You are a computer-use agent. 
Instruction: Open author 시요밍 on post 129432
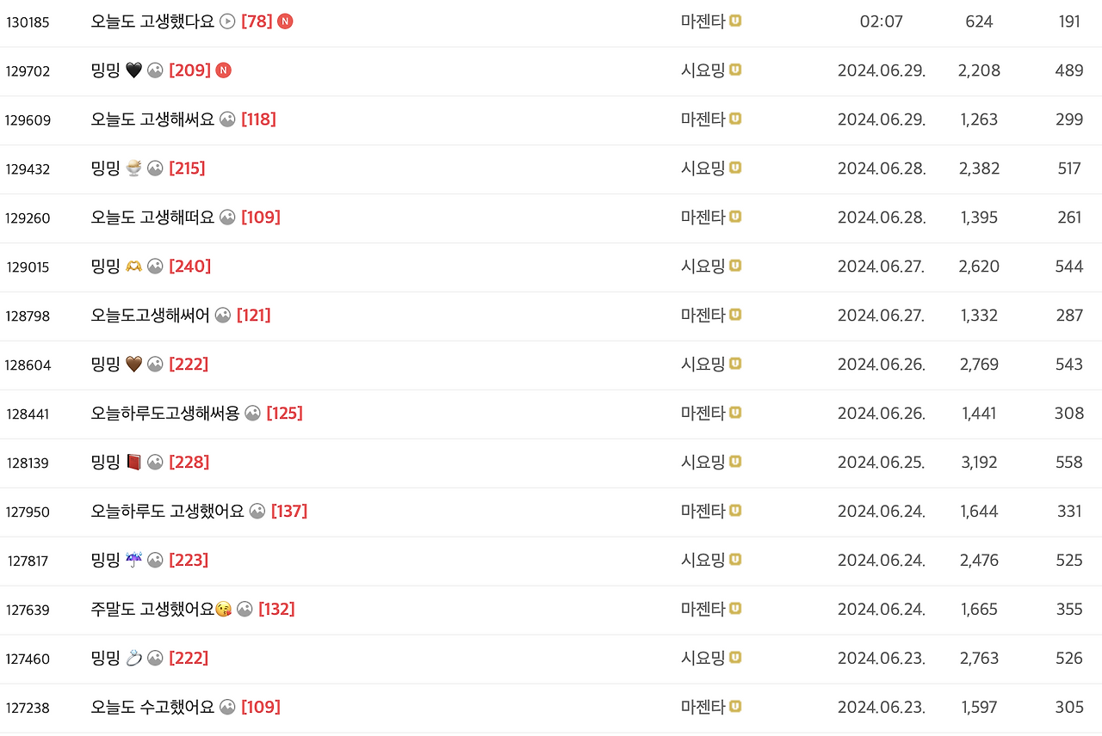(703, 169)
